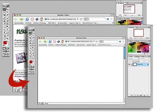Open the WebHost Manager bookmark in the front browser
The height and width of the screenshot is (112, 155).
61,45
